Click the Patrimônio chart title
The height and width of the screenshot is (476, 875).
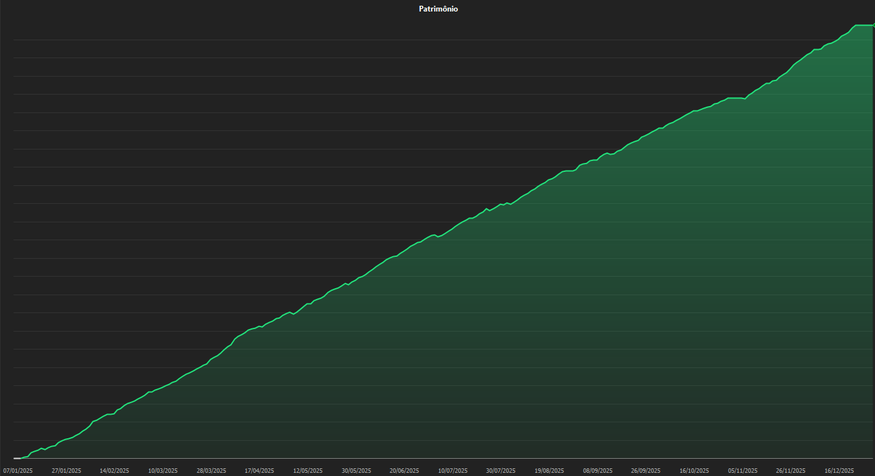(x=438, y=9)
